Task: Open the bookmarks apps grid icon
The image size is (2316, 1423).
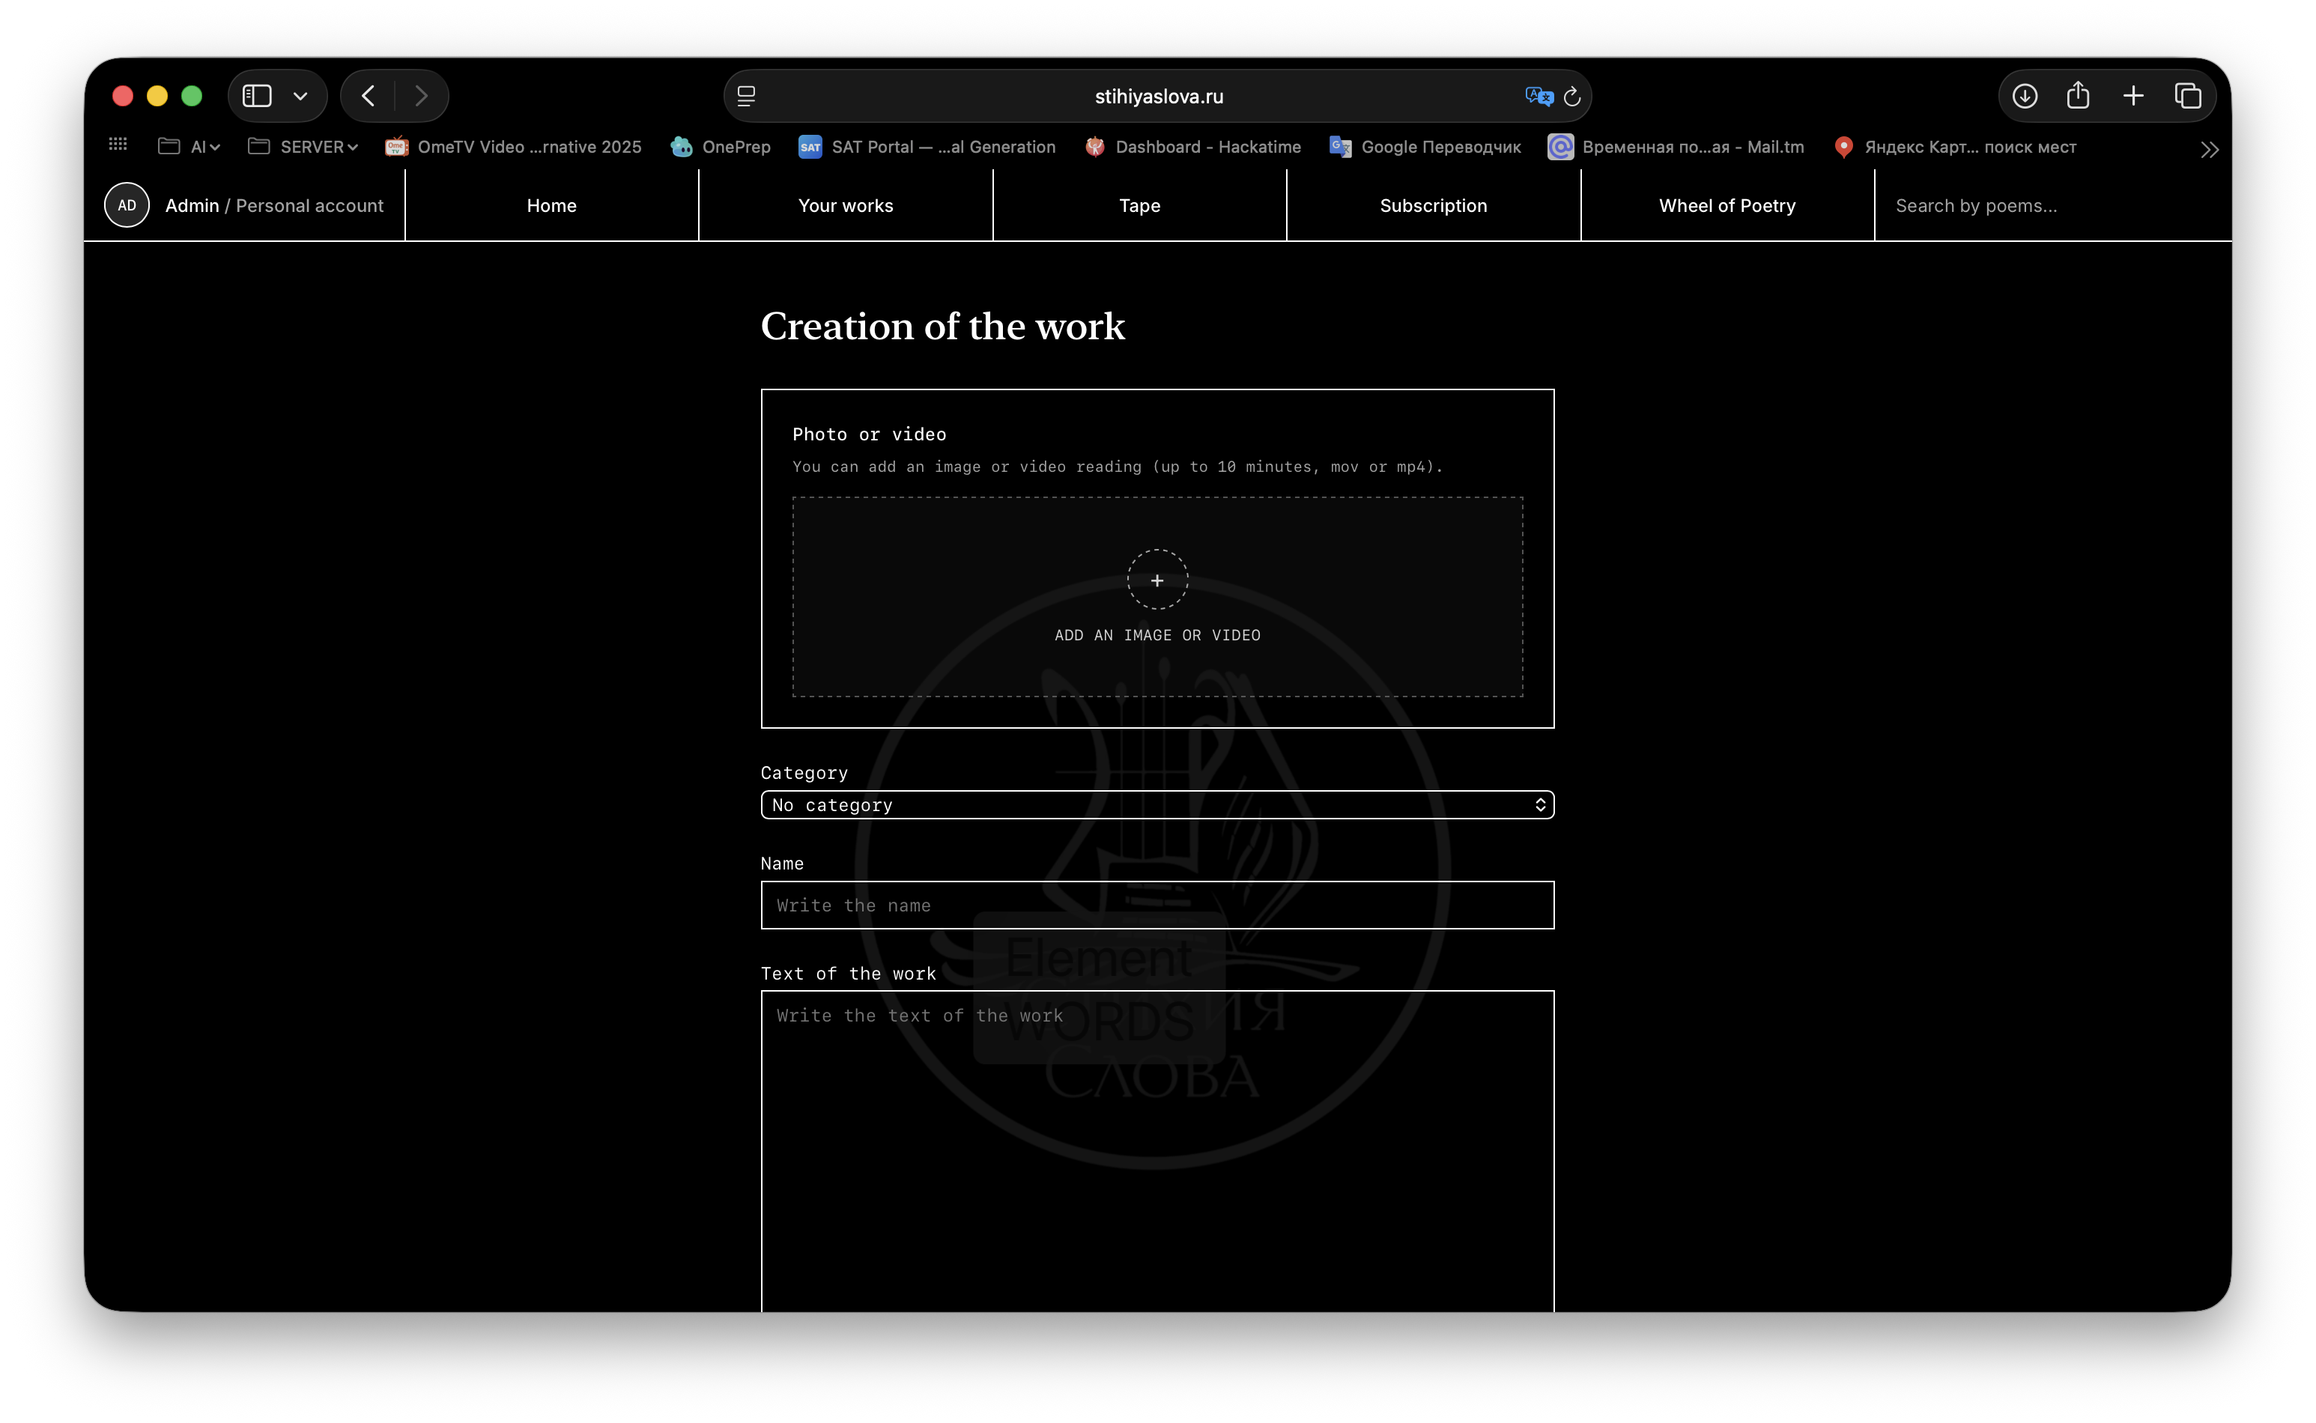Action: (x=118, y=144)
